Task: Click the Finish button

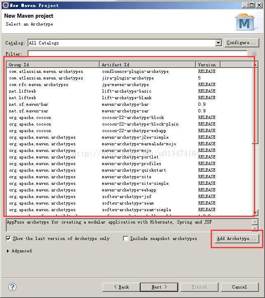Action: point(200,287)
